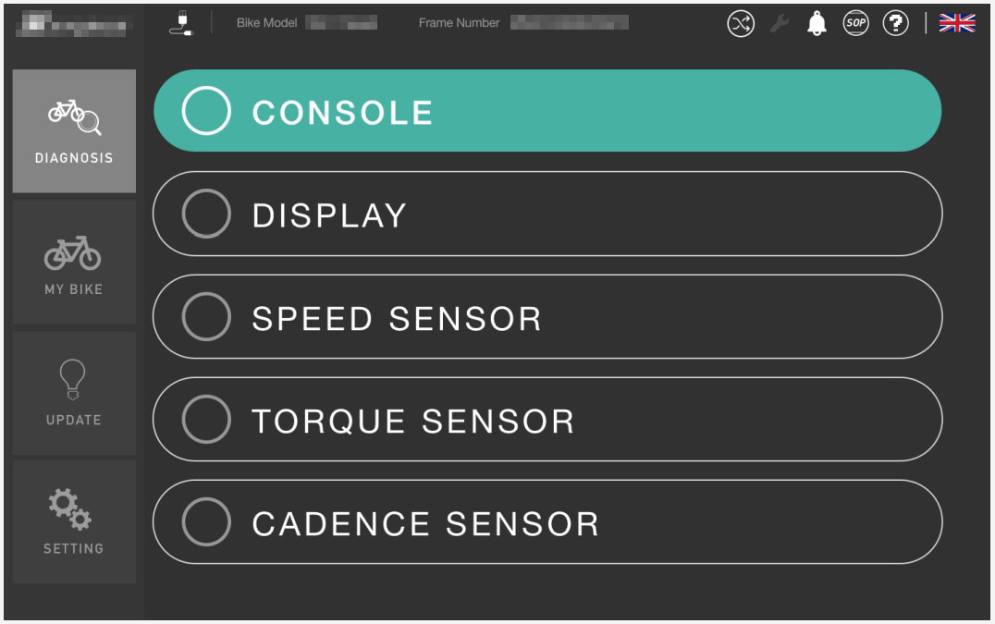This screenshot has height=624, width=995.
Task: Click the magnifier bike Diagnosis icon
Action: tap(74, 117)
